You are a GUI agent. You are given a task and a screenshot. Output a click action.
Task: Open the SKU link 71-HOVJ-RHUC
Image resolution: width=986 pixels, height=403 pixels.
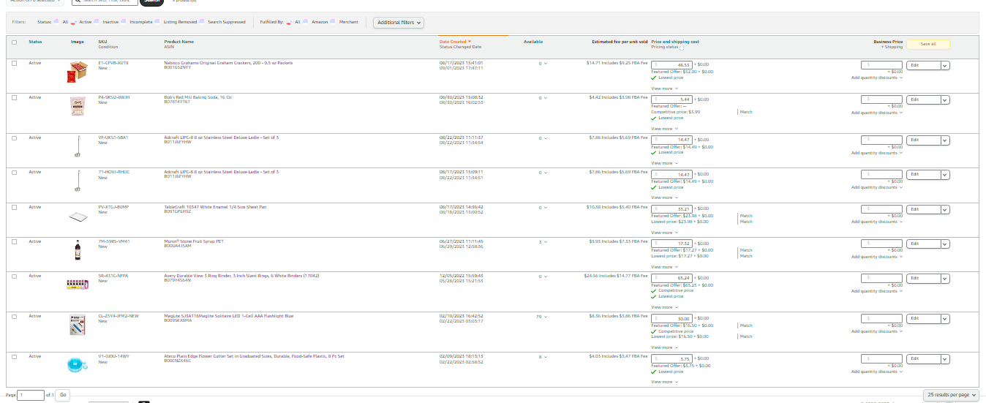click(x=113, y=172)
